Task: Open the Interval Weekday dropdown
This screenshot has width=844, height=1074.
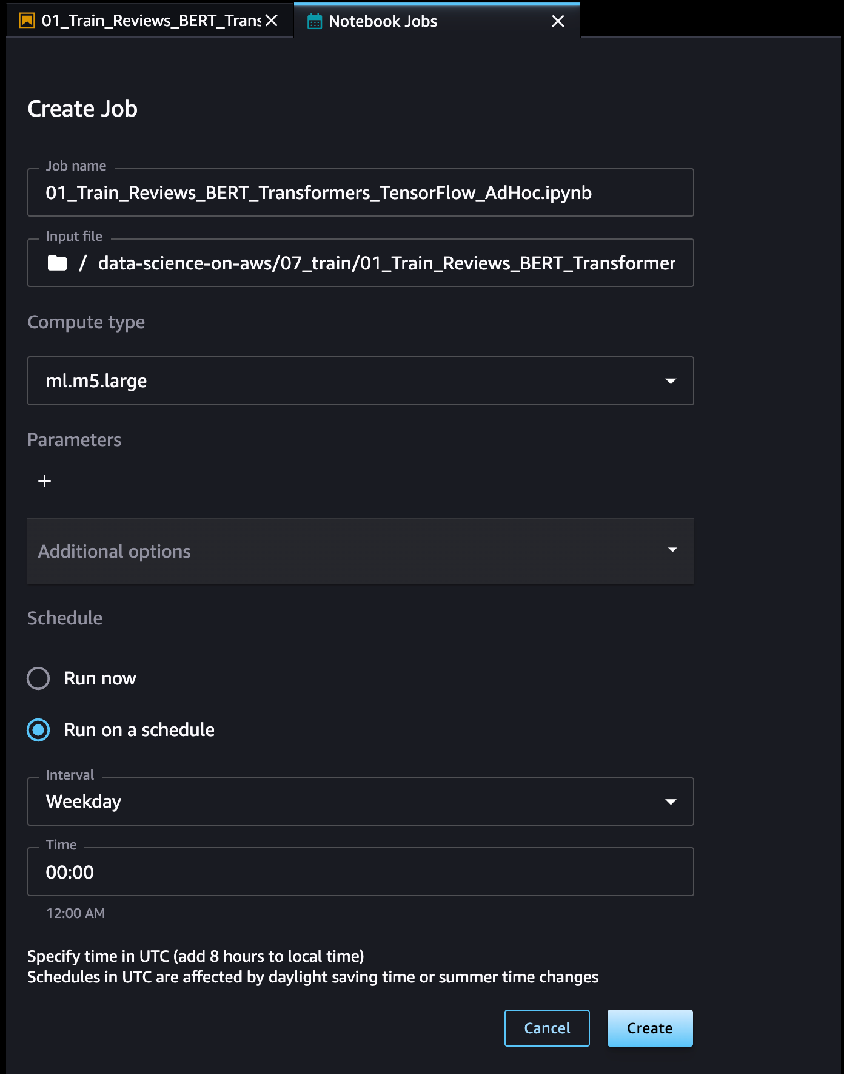Action: 360,802
